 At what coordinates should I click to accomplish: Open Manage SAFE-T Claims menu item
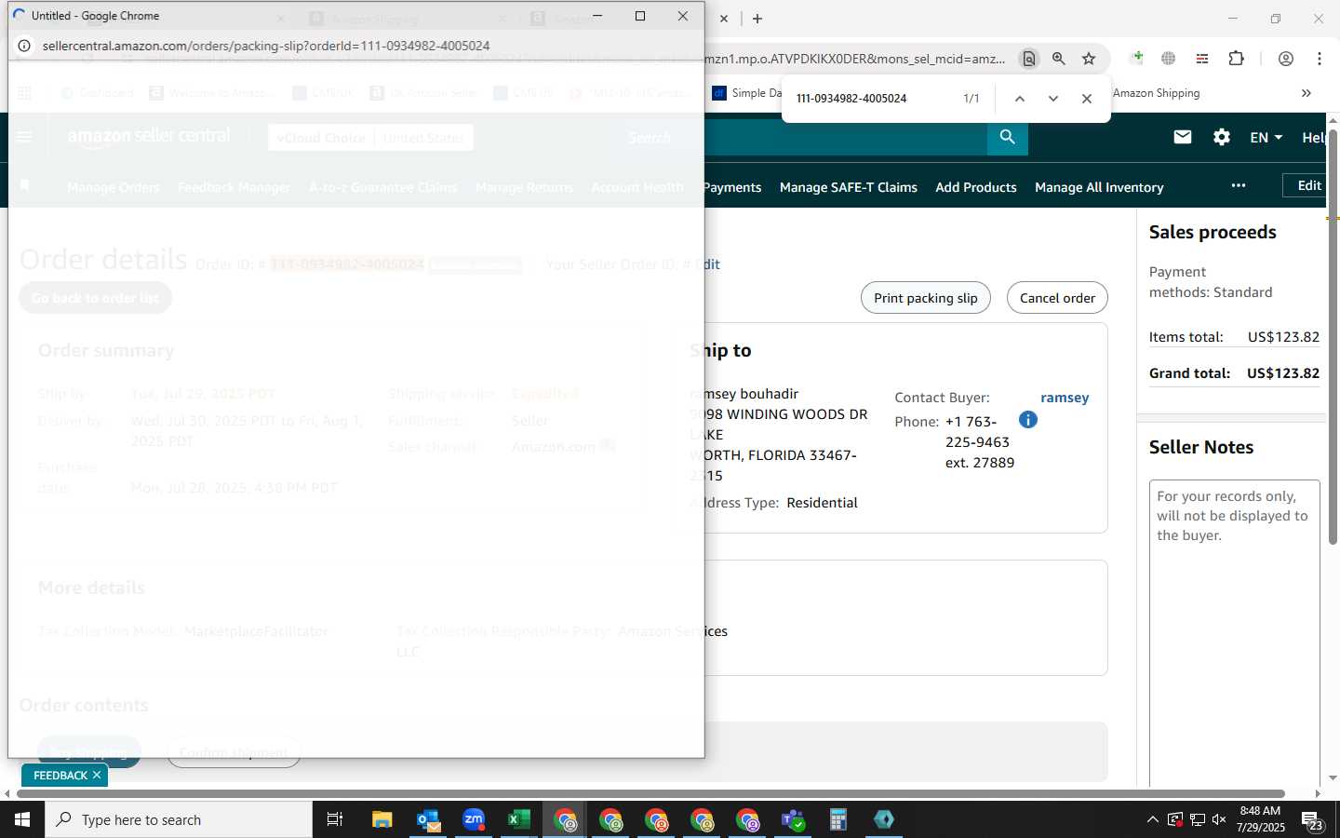849,187
